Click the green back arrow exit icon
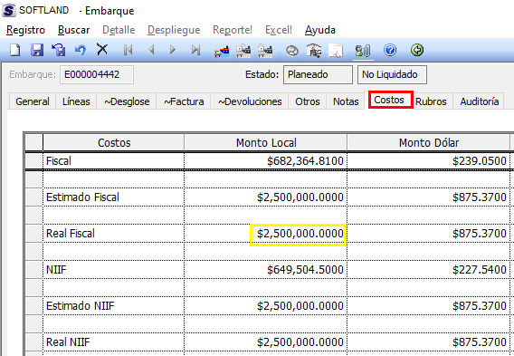Screen dimensions: 514x356 [x=417, y=50]
